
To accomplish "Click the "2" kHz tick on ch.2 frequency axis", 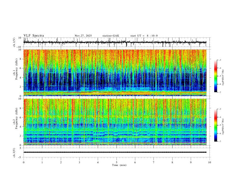I will pyautogui.click(x=21, y=136).
